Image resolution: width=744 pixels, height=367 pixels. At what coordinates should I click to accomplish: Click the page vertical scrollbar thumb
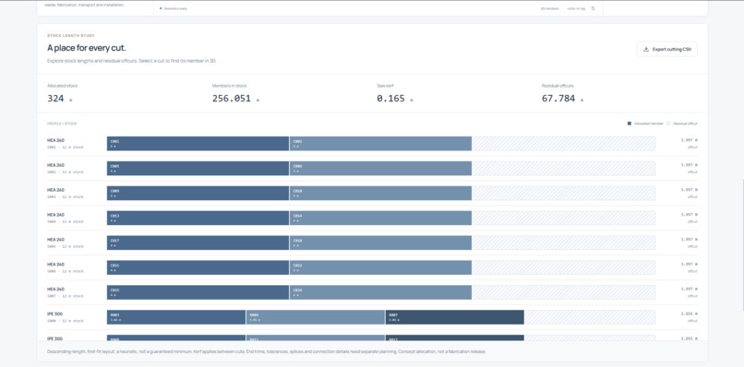(x=742, y=245)
